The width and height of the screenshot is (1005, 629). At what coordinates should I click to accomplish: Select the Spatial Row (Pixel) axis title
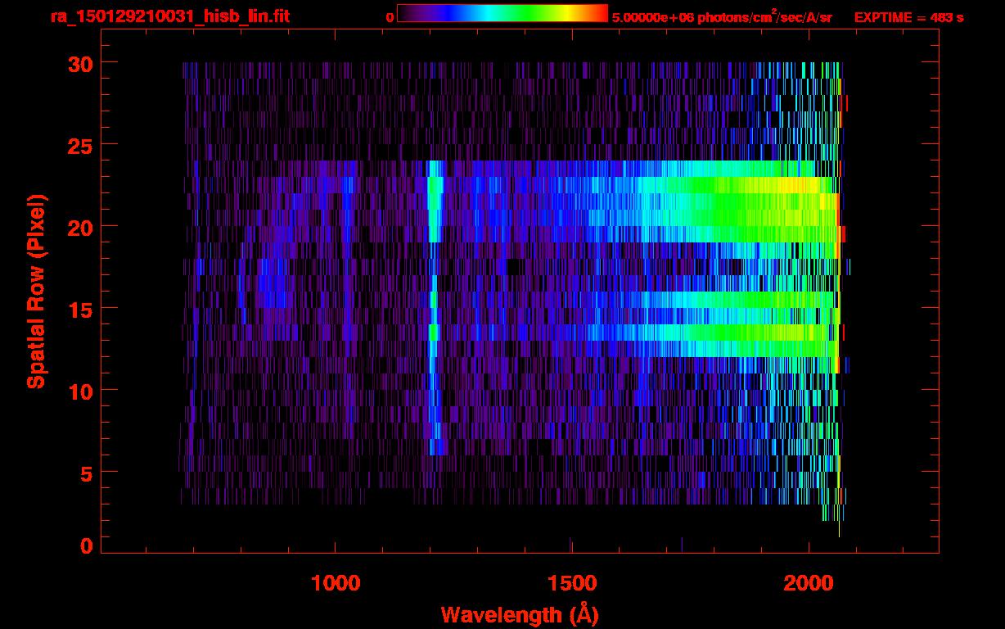click(x=36, y=291)
